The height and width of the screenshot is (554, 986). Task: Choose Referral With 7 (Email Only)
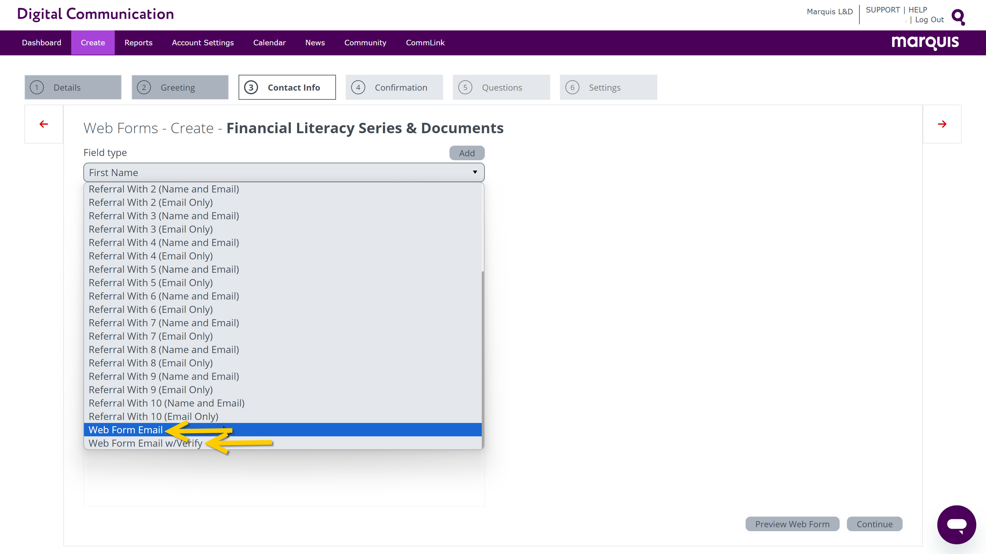(x=282, y=336)
